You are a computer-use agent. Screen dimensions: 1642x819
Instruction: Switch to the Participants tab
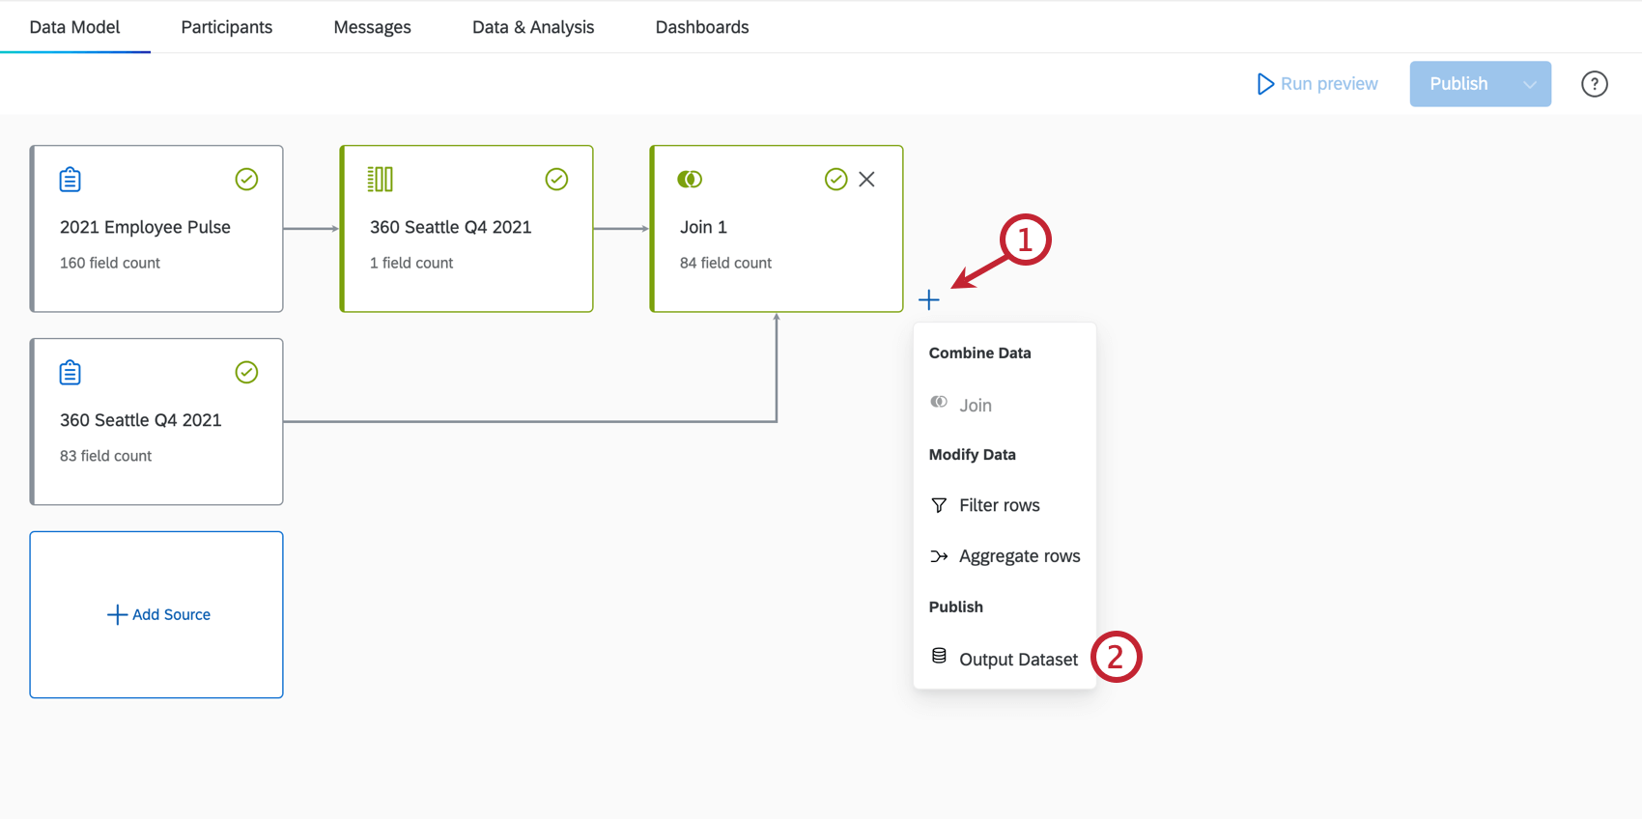[227, 27]
